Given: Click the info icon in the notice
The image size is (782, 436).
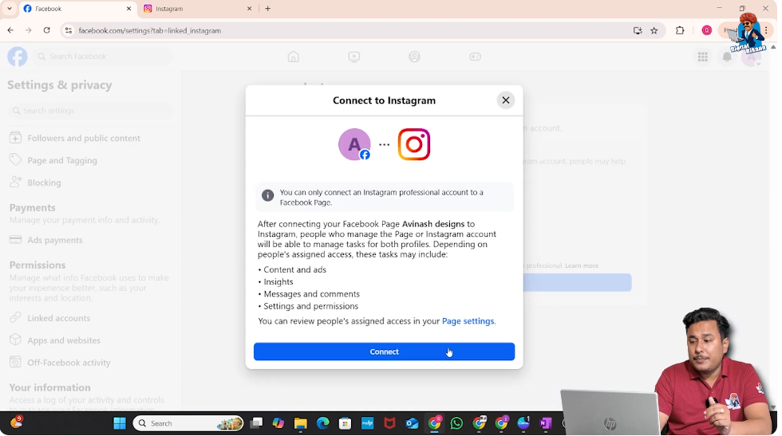Looking at the screenshot, I should (268, 195).
